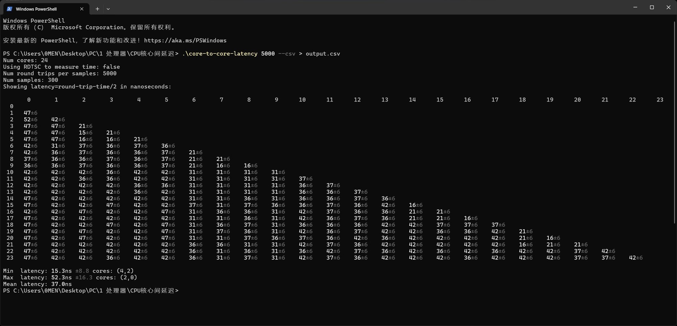Click output.csv in the typed command
This screenshot has height=326, width=677.
(x=323, y=54)
